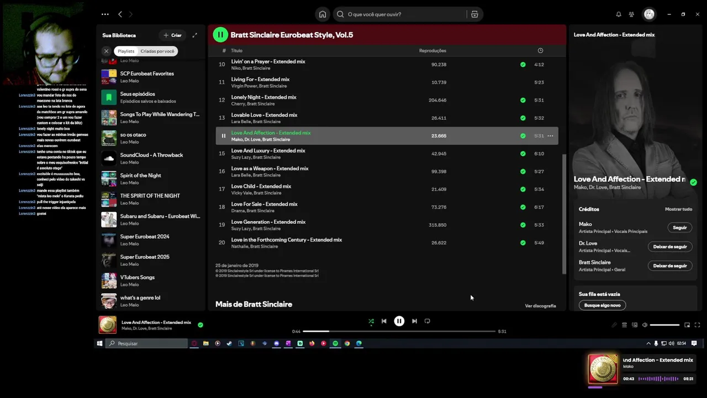The image size is (707, 398).
Task: Open Steam from the taskbar
Action: [x=229, y=343]
